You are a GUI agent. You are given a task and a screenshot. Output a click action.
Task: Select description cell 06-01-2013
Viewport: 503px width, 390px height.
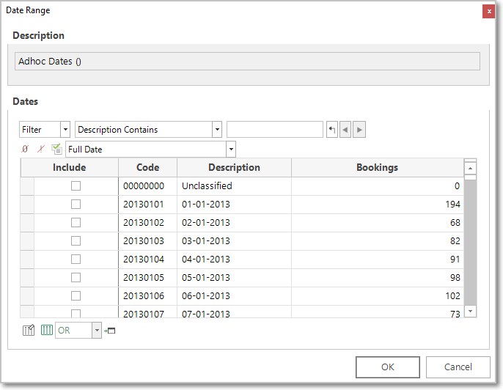(x=234, y=295)
